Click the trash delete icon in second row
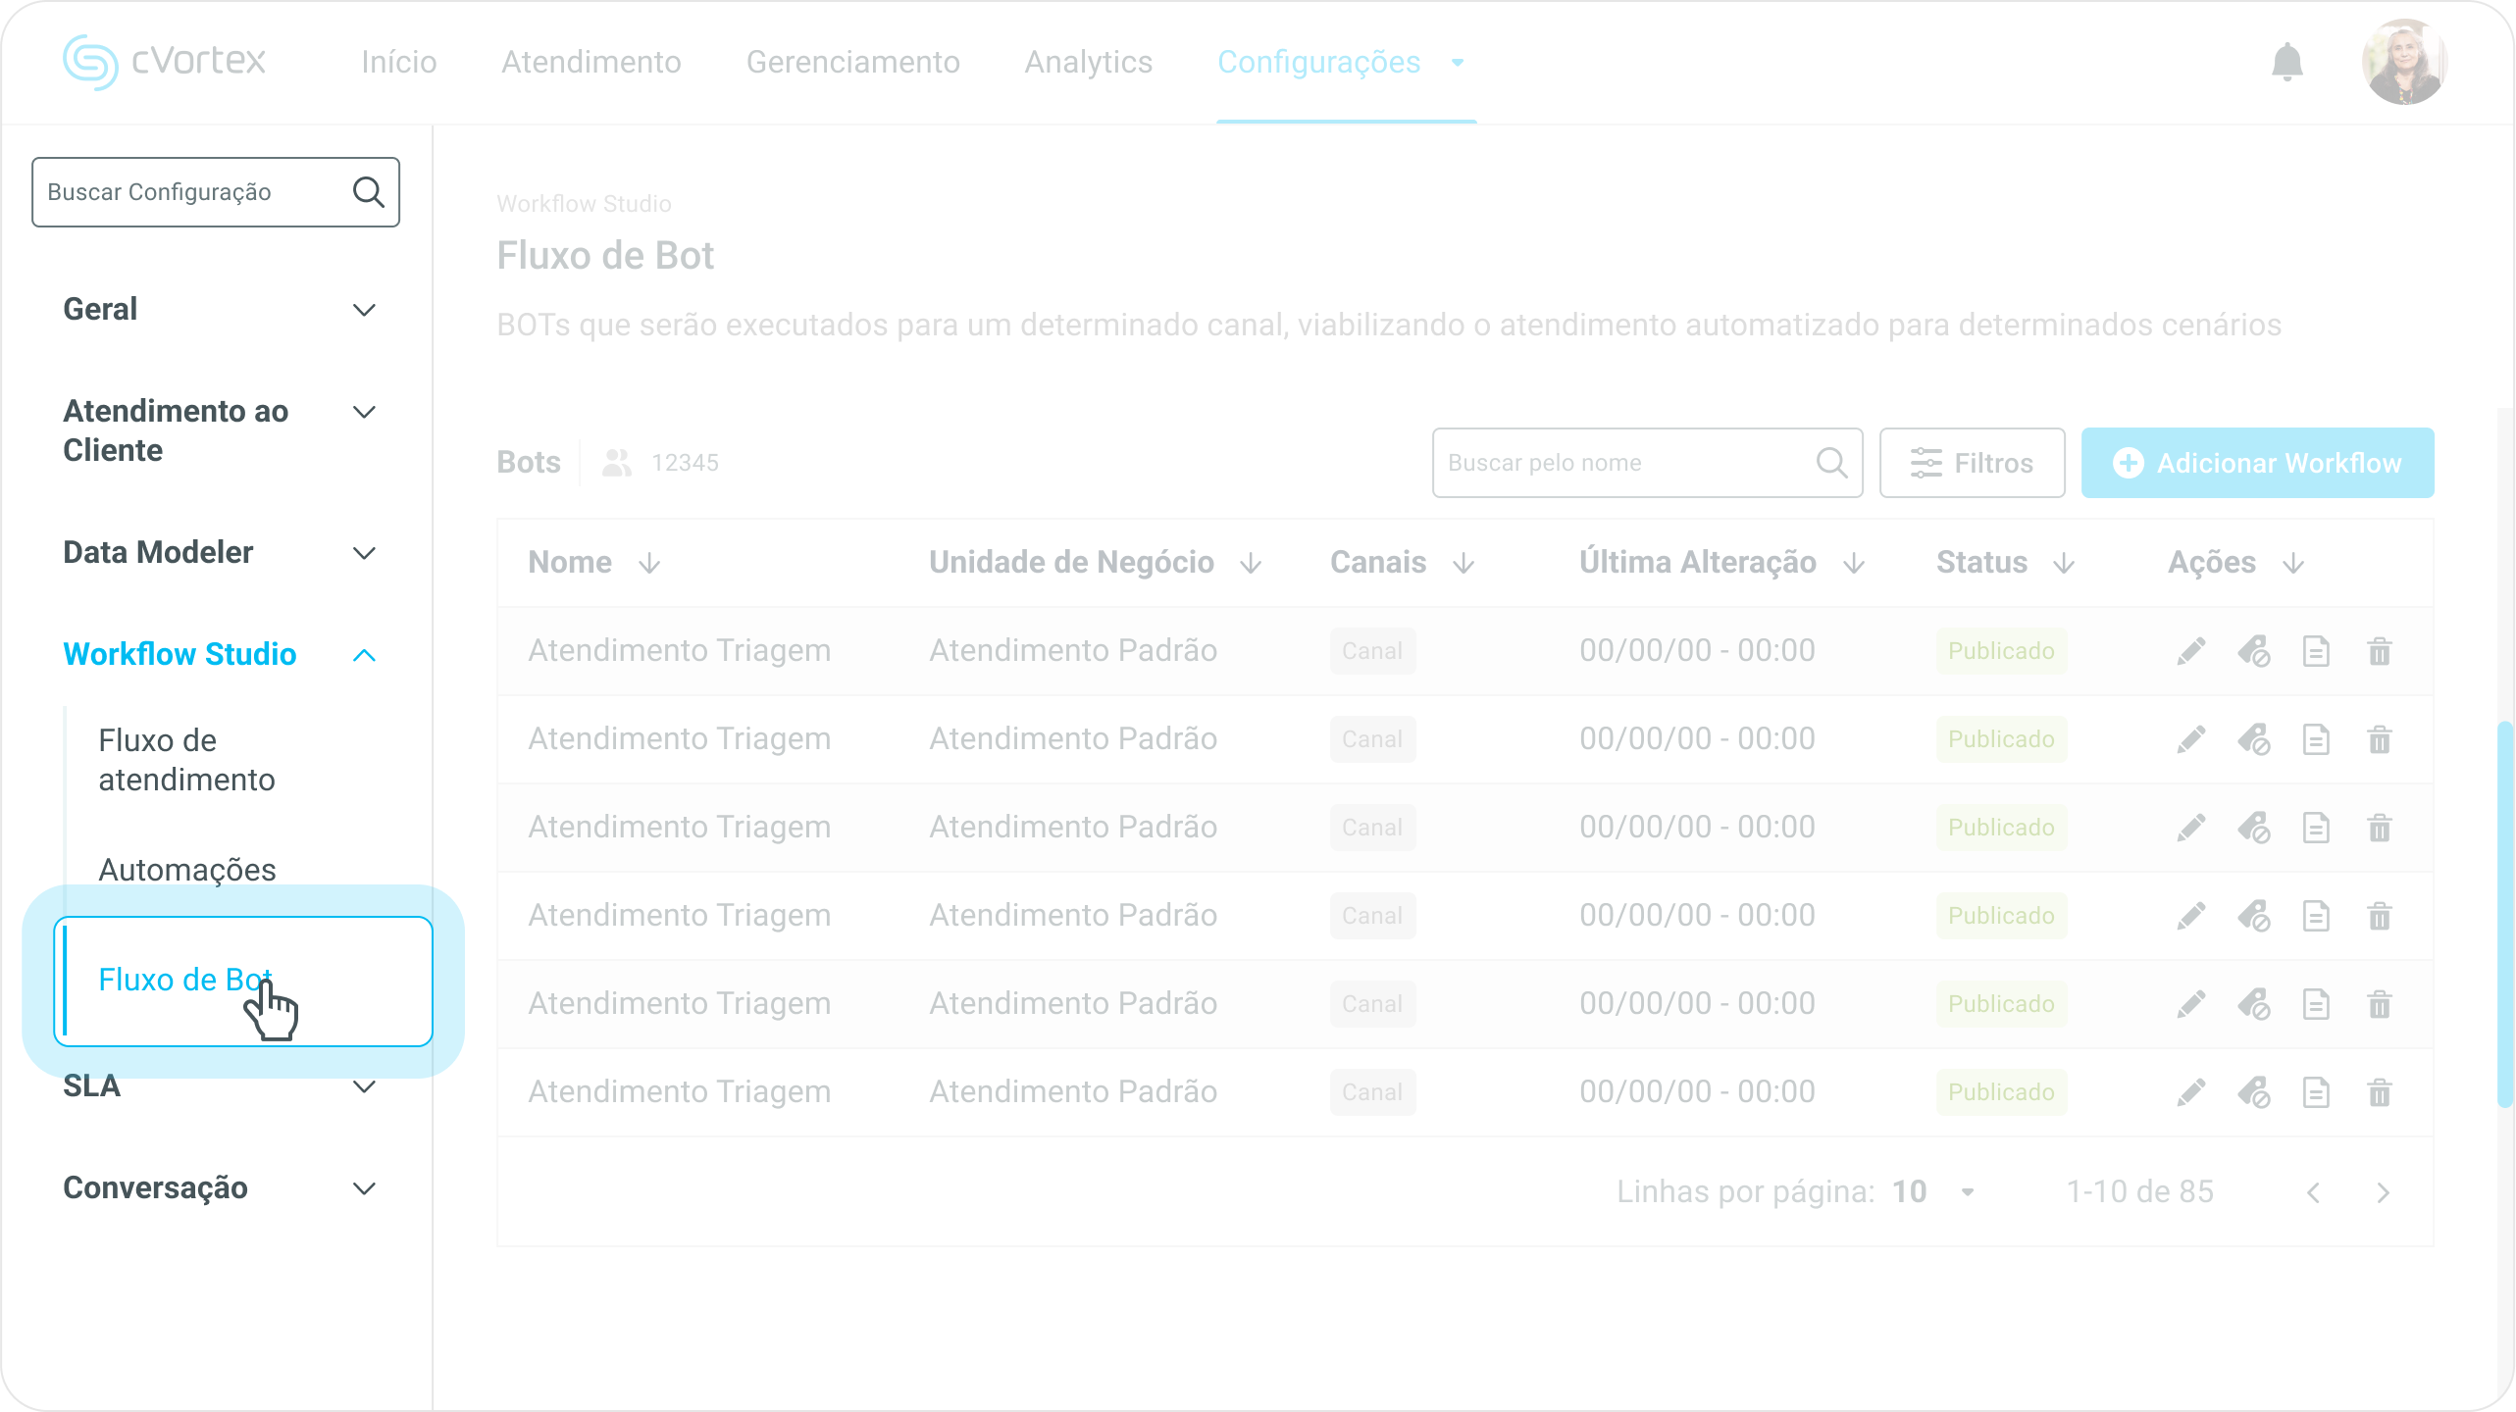Image resolution: width=2516 pixels, height=1412 pixels. pyautogui.click(x=2379, y=739)
